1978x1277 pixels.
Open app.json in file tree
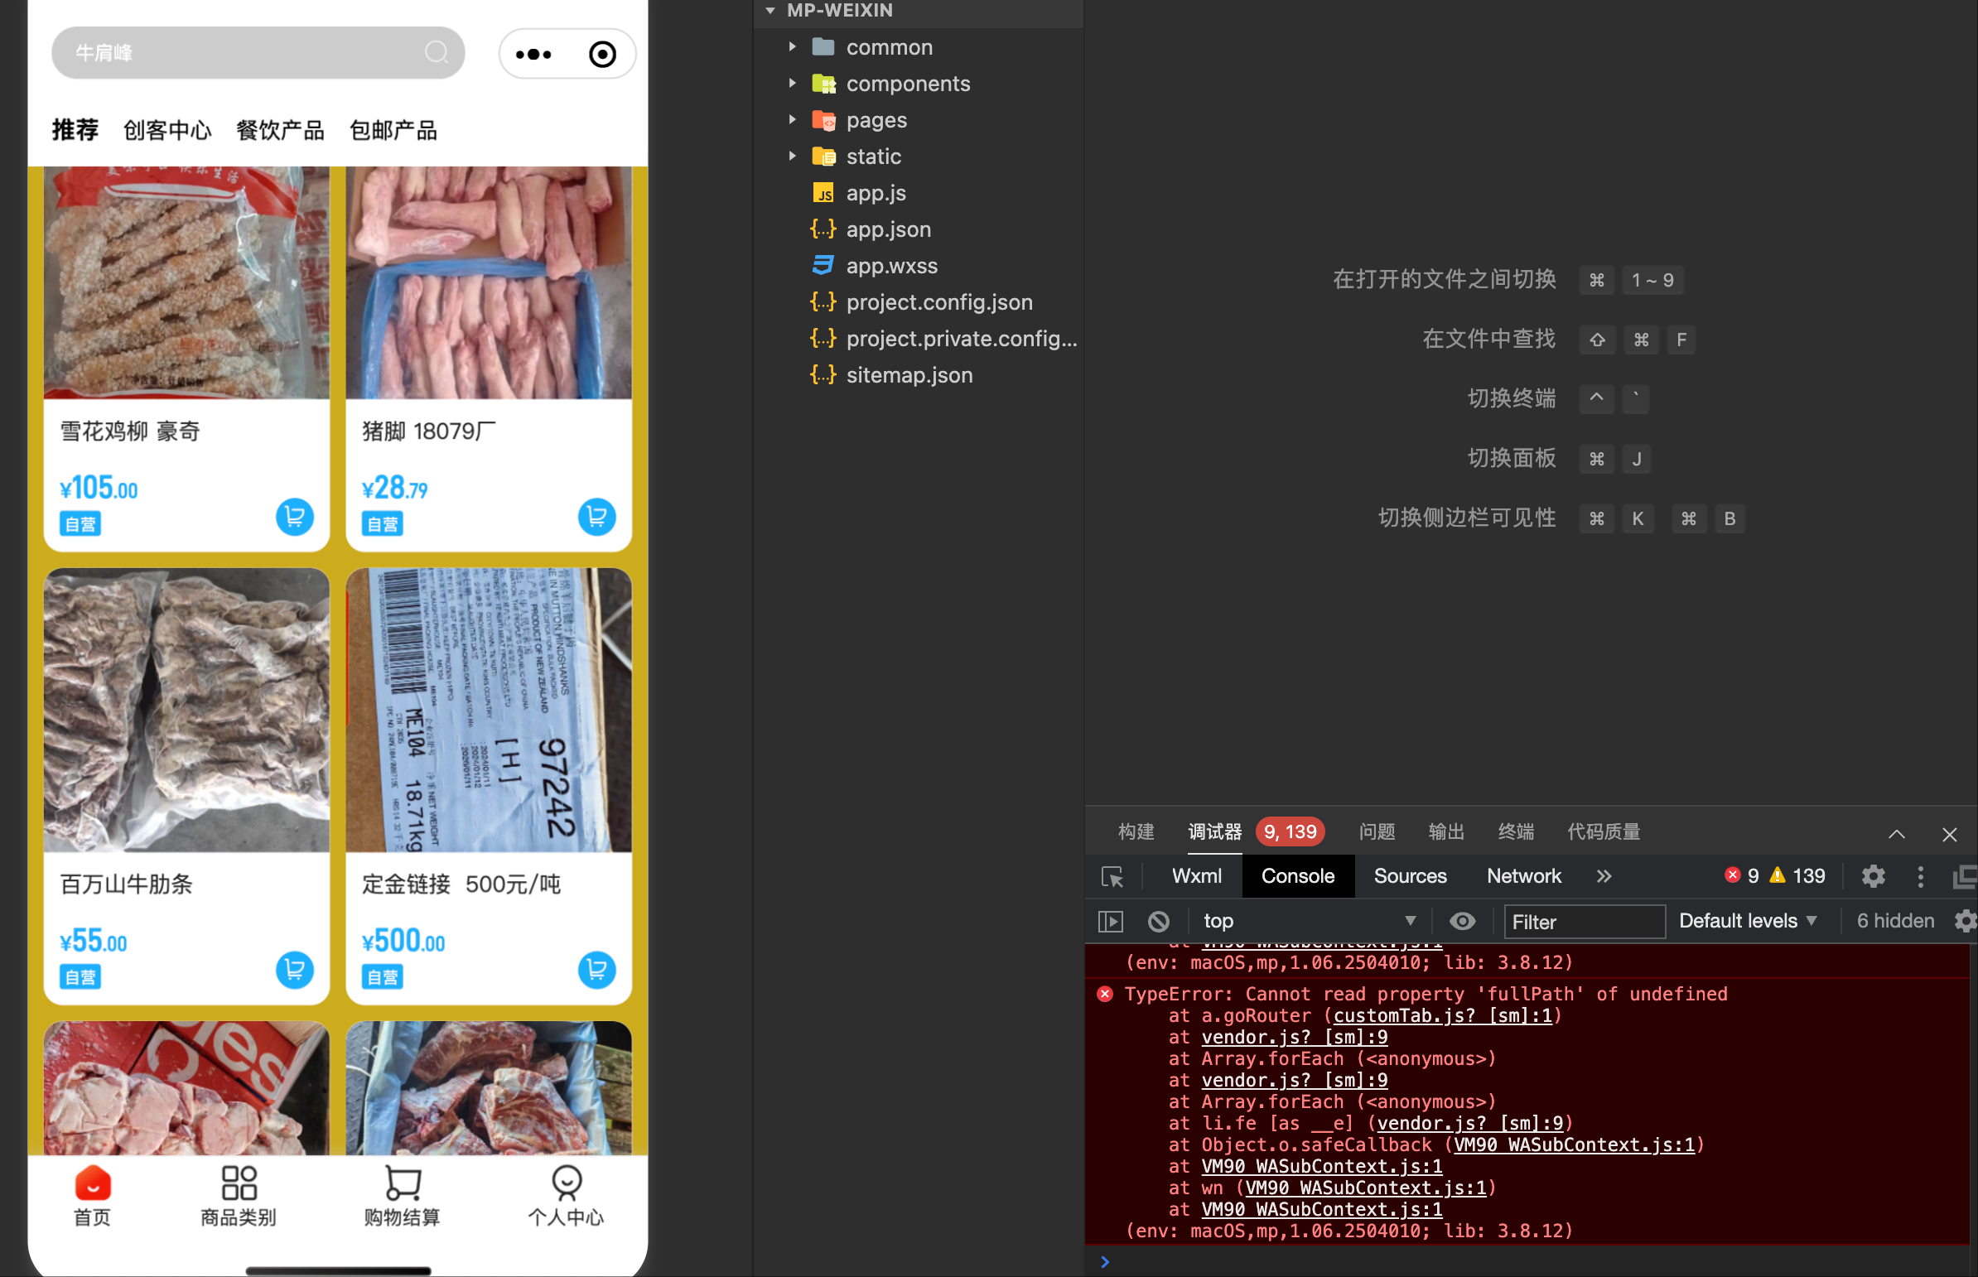(x=871, y=229)
